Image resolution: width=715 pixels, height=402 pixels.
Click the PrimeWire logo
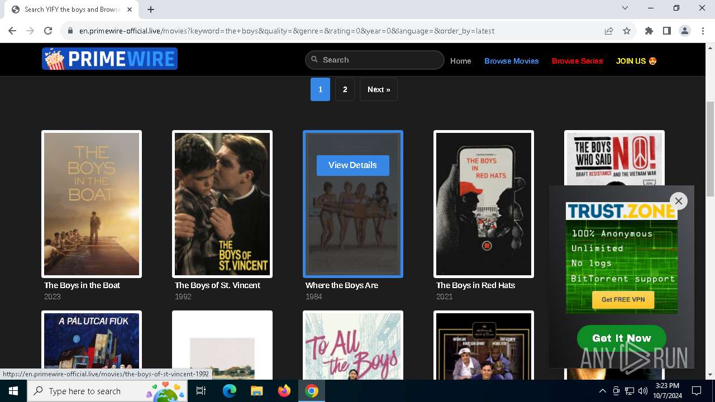pyautogui.click(x=109, y=59)
